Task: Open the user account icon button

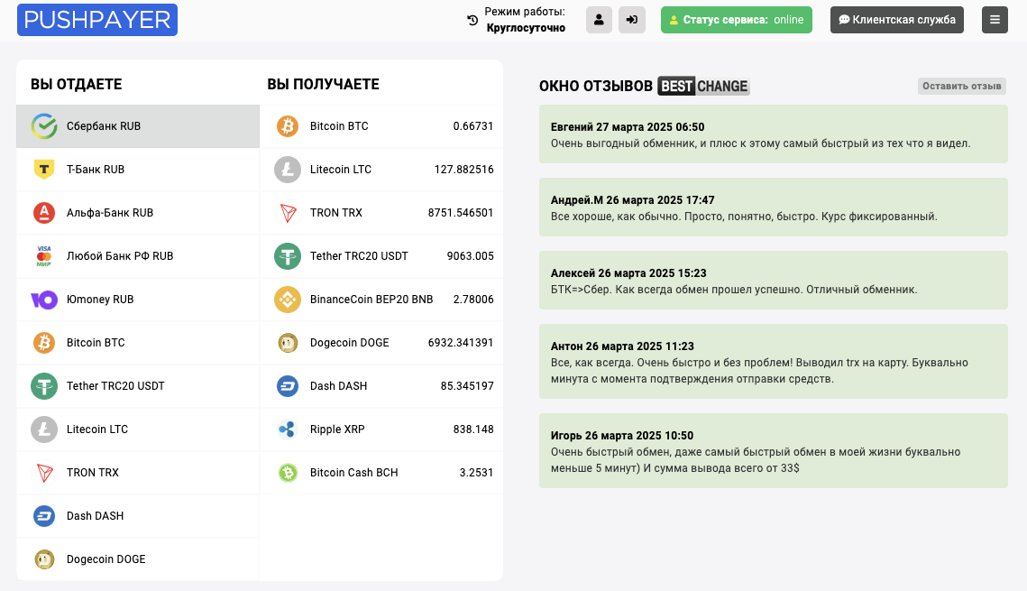Action: tap(599, 20)
